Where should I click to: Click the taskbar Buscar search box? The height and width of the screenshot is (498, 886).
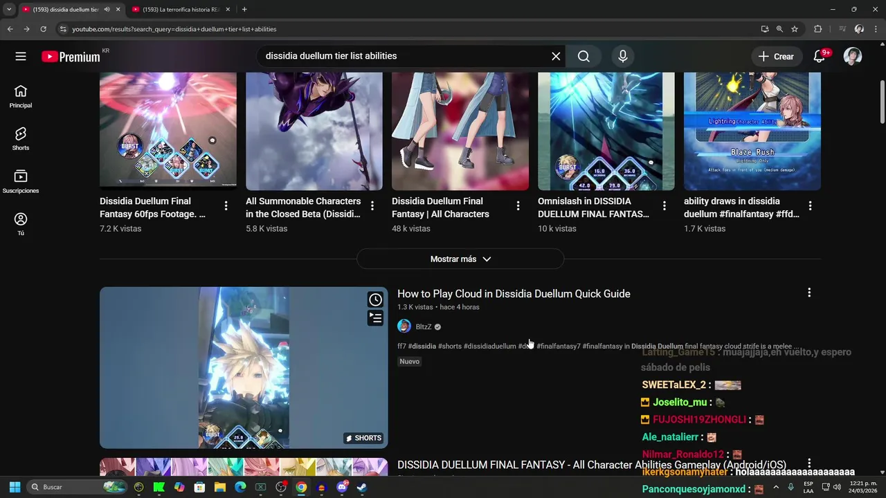point(78,487)
